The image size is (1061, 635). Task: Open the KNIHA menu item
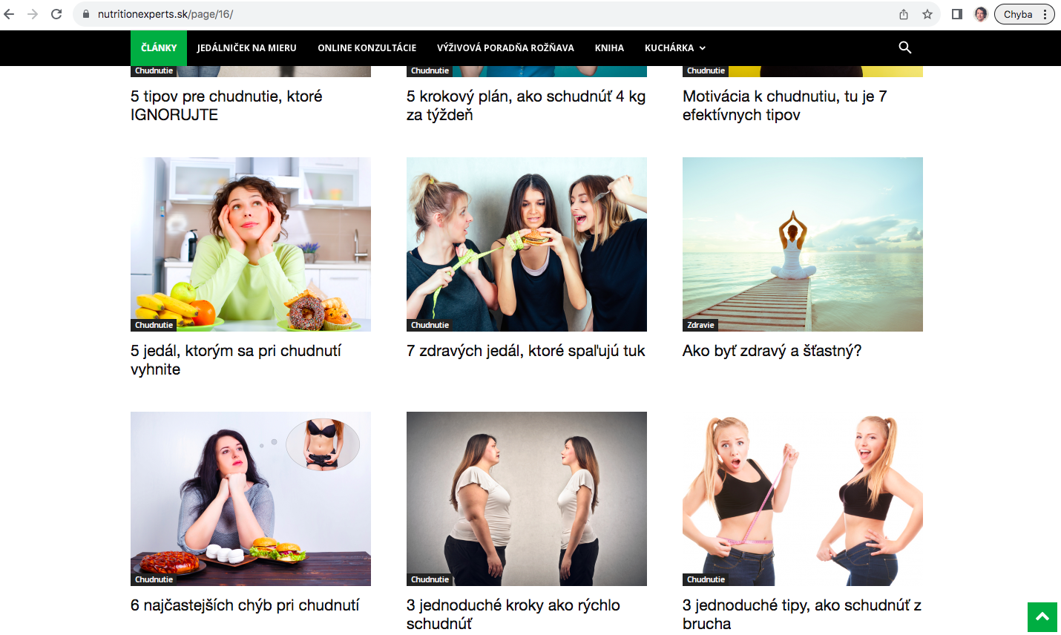pyautogui.click(x=609, y=47)
